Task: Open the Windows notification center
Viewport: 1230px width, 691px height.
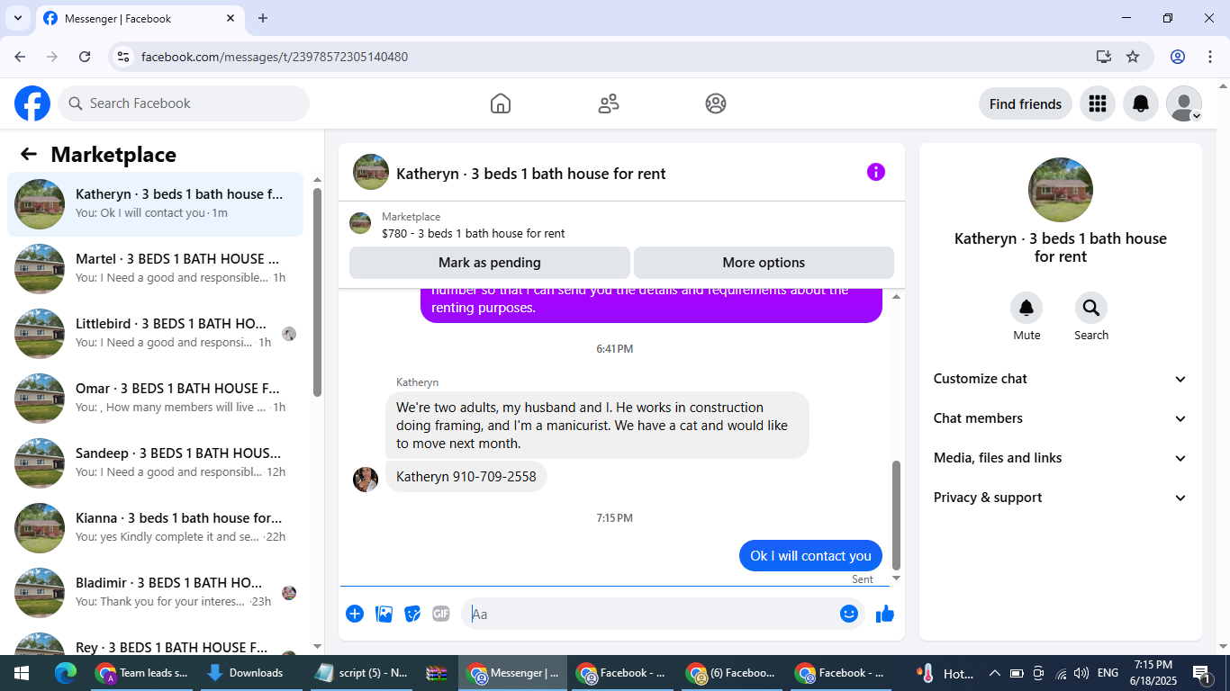Action: (x=1202, y=673)
